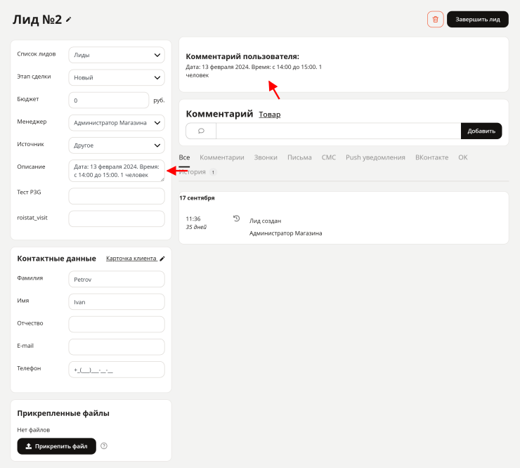Click the Добавить comment button
Image resolution: width=520 pixels, height=468 pixels.
click(x=481, y=131)
